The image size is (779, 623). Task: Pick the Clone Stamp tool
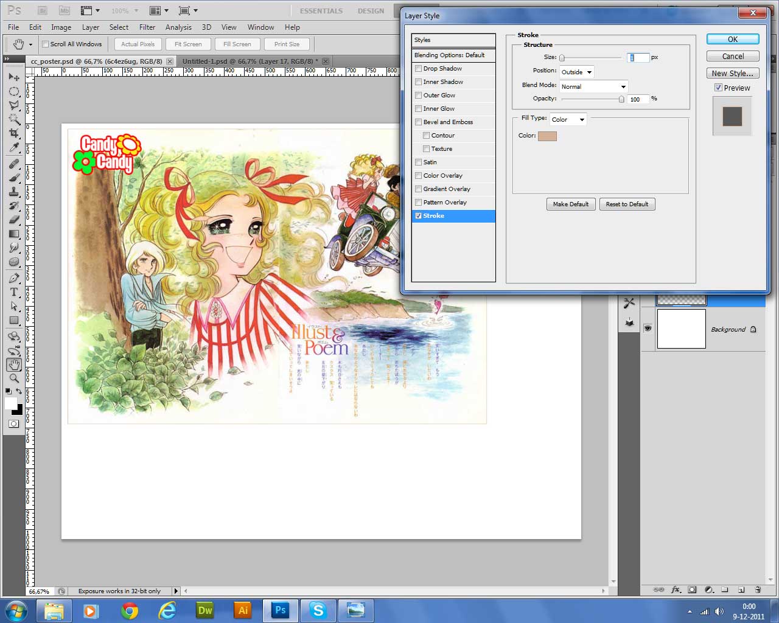pos(14,192)
